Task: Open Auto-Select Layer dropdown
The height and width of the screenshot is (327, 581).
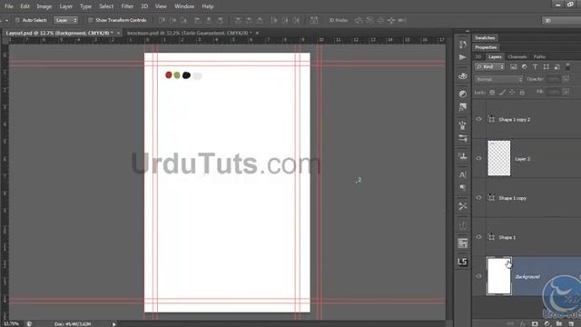Action: [x=66, y=20]
